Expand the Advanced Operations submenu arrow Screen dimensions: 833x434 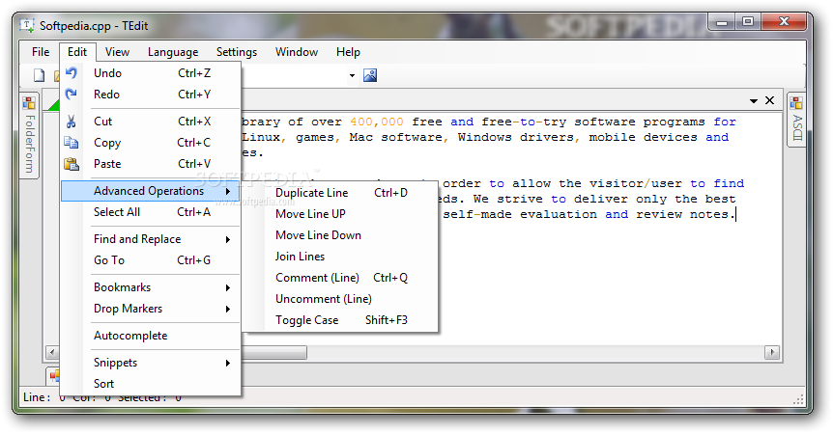tap(228, 191)
